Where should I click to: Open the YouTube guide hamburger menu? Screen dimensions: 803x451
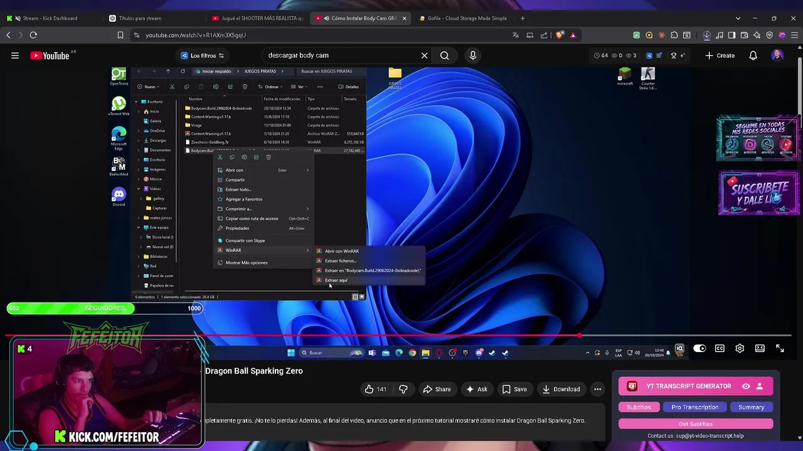point(15,56)
